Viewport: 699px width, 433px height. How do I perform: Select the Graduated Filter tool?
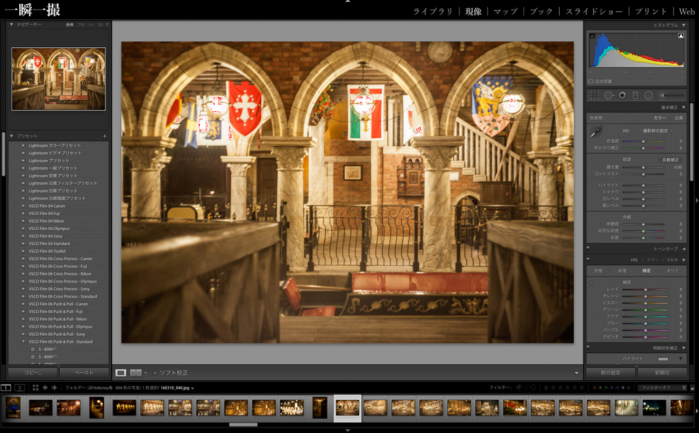tap(636, 95)
